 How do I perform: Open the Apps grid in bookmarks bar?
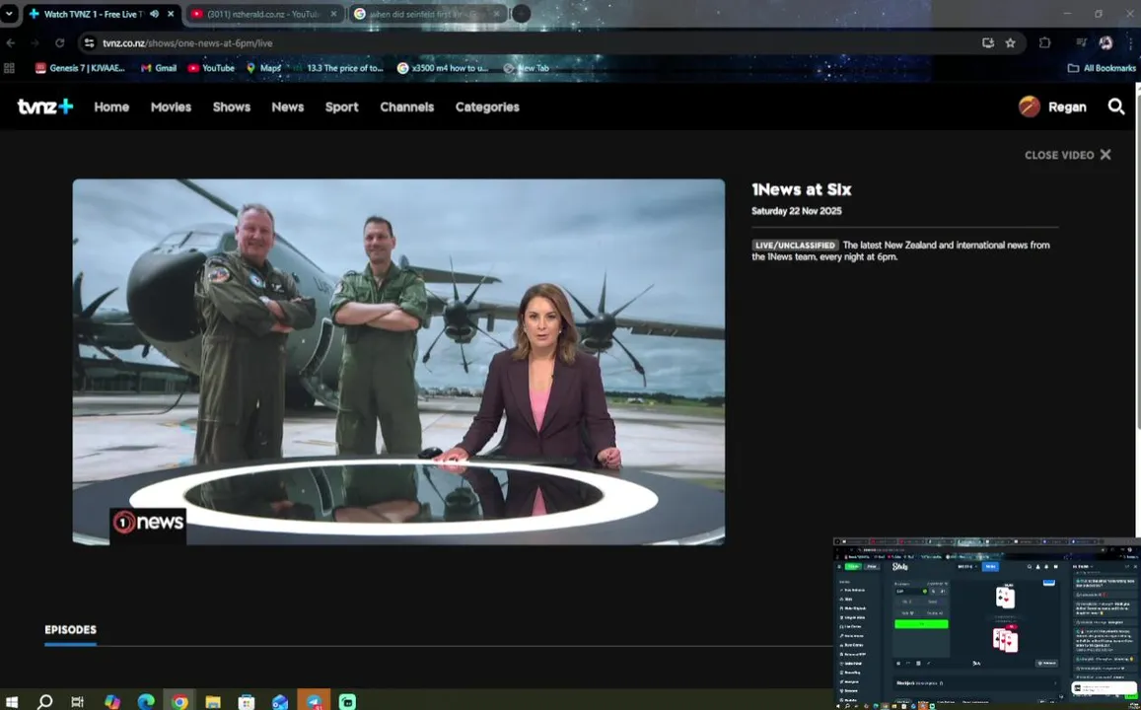tap(10, 68)
